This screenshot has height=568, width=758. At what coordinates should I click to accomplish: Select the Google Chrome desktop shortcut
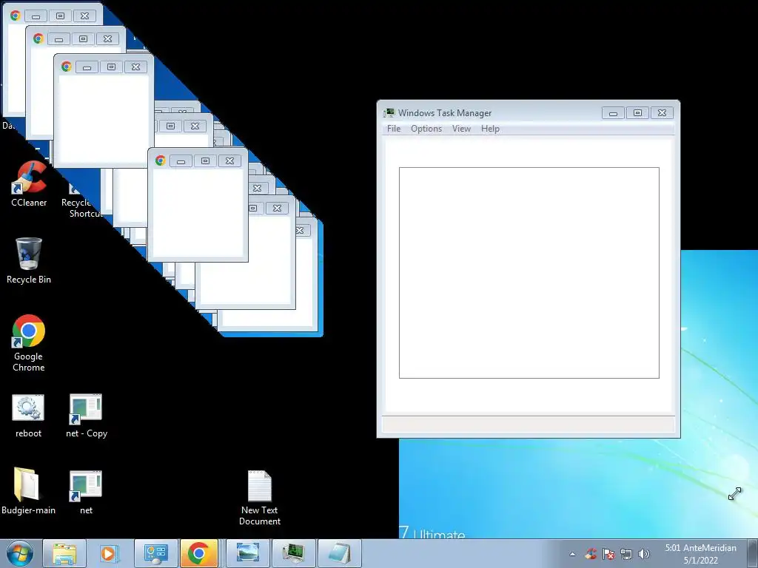click(29, 343)
